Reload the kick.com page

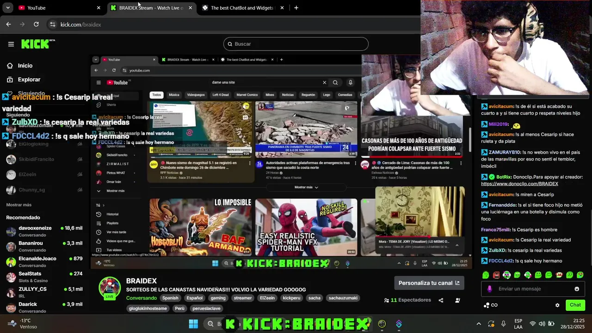[x=36, y=24]
